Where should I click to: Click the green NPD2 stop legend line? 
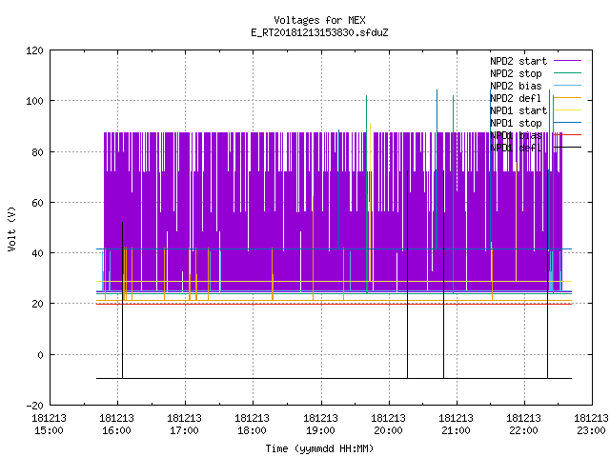[x=567, y=72]
